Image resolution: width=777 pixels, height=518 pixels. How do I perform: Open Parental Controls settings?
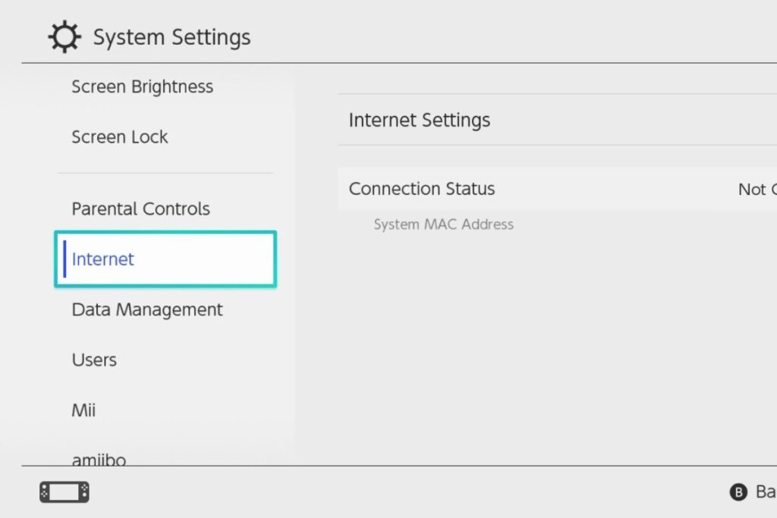pos(140,209)
